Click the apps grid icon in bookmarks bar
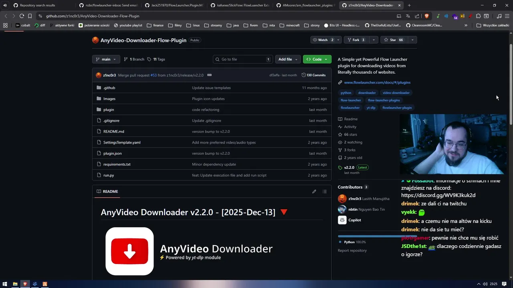Viewport: 513px width, 288px height. coord(5,25)
